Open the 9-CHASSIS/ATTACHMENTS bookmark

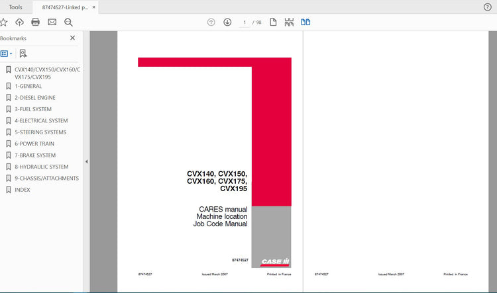[46, 178]
